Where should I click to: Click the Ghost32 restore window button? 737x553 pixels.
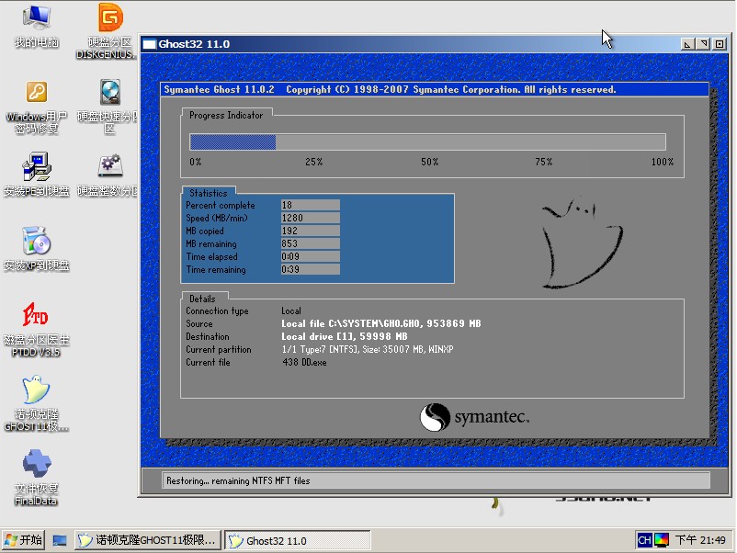pos(704,44)
